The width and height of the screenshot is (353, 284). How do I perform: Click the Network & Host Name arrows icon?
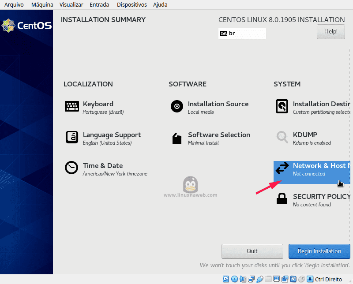coord(282,168)
